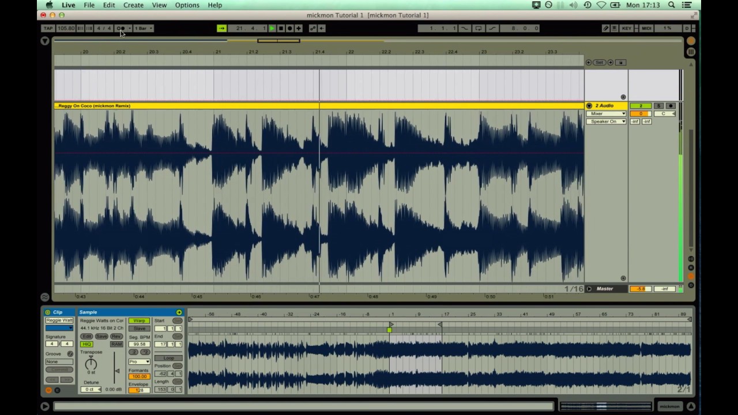The image size is (738, 415).
Task: Open the Apple menu
Action: click(x=50, y=5)
